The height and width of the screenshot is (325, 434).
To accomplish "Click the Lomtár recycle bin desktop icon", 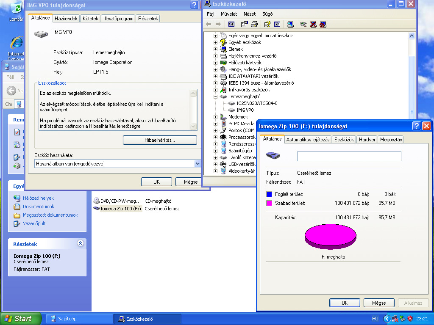I will pyautogui.click(x=17, y=11).
